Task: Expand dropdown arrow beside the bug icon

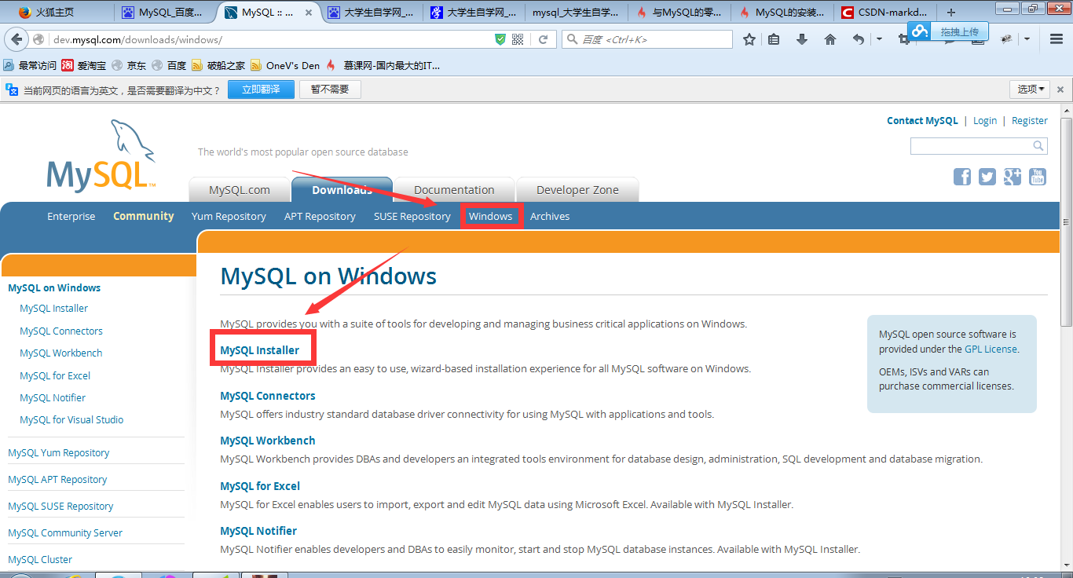Action: 1027,39
